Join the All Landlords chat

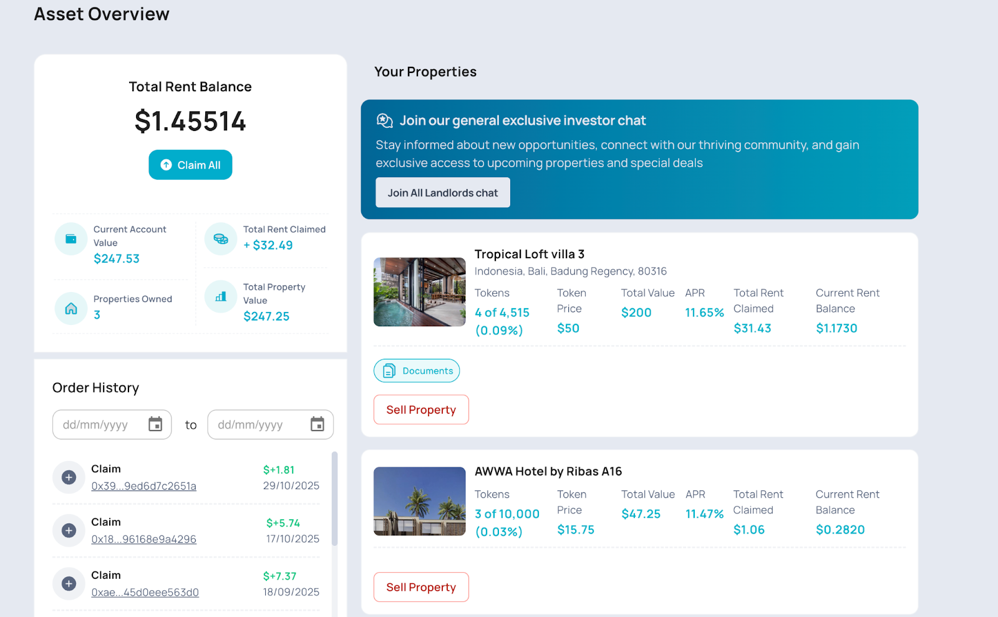click(443, 193)
